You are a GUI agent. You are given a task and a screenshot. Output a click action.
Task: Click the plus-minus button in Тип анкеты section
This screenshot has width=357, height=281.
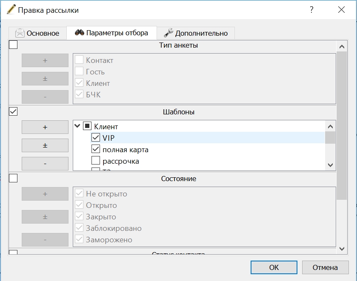pyautogui.click(x=45, y=79)
